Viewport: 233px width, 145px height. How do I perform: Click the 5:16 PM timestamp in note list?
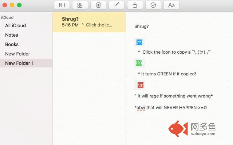[70, 25]
